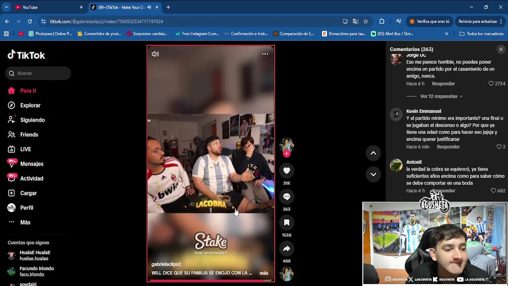Open the tab search dropdown
Image resolution: width=508 pixels, height=286 pixels.
(x=6, y=7)
